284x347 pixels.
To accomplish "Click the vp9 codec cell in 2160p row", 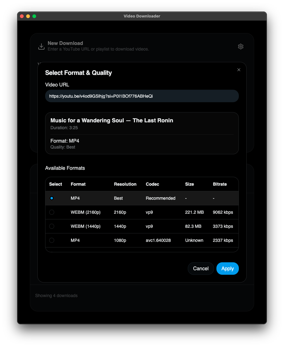I will coord(149,212).
